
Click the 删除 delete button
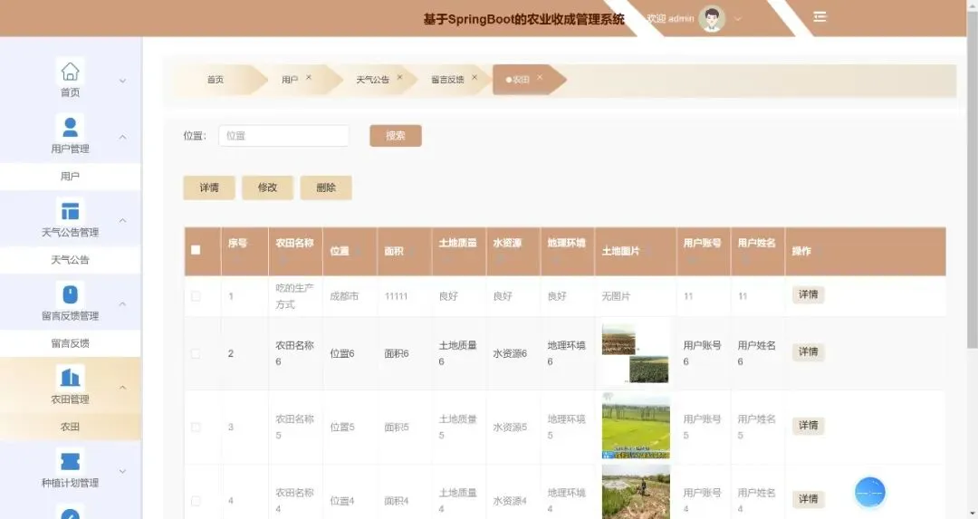[x=326, y=187]
